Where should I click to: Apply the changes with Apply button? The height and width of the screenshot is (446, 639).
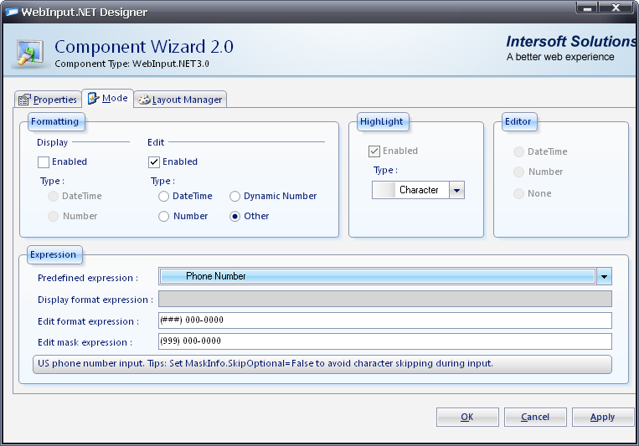(602, 417)
